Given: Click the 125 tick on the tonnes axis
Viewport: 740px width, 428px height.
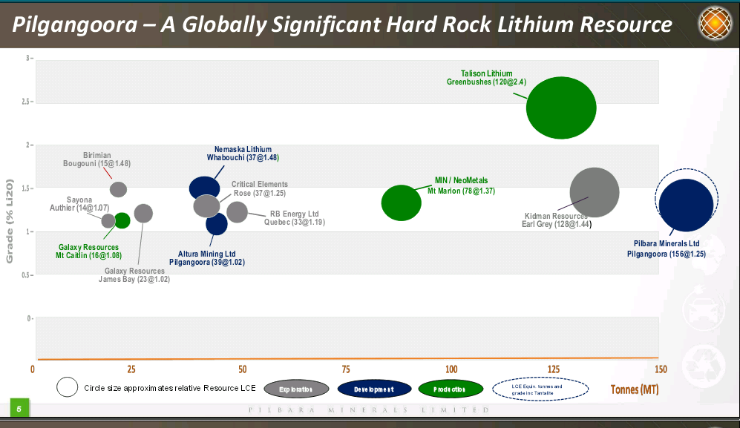Looking at the screenshot, I should click(554, 369).
